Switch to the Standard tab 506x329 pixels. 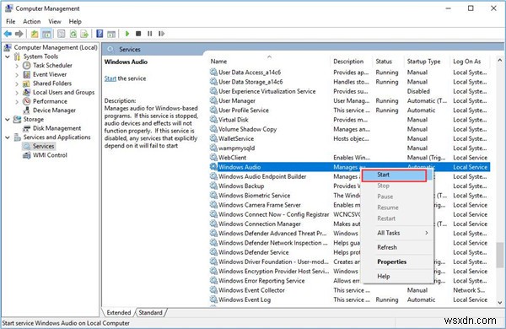click(150, 312)
